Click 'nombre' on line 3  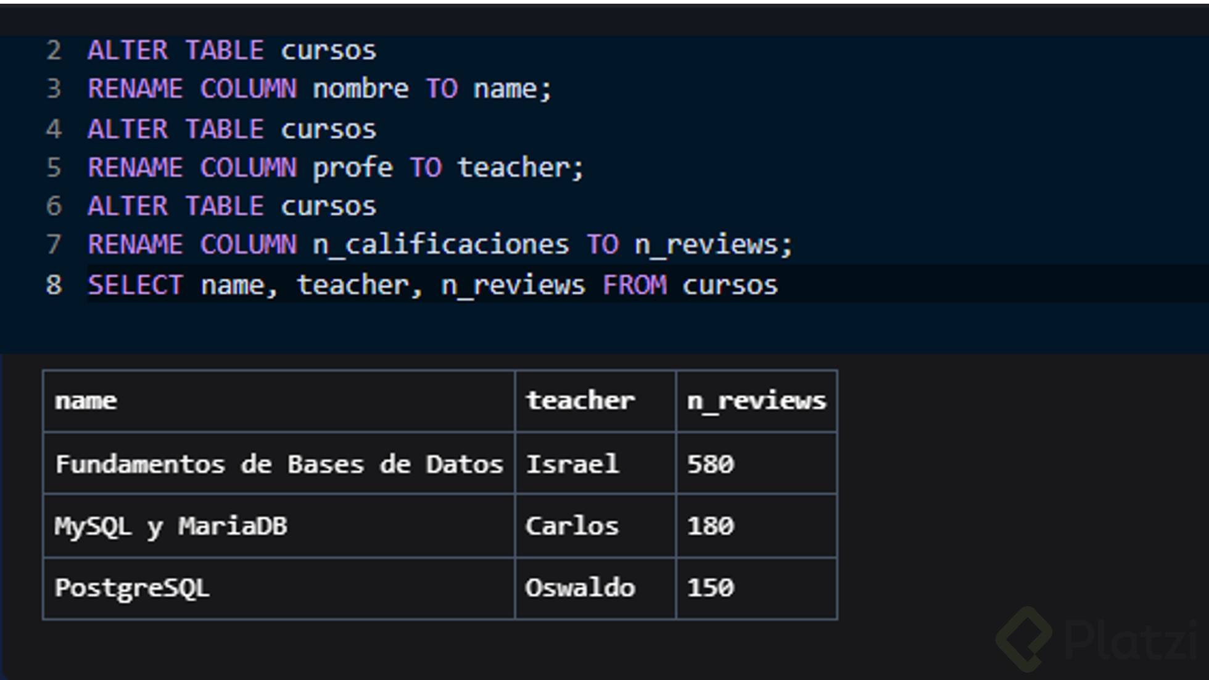360,89
